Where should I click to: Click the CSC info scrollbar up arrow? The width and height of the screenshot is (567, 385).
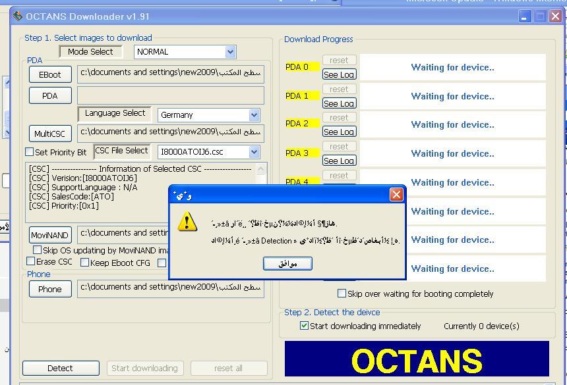click(260, 168)
